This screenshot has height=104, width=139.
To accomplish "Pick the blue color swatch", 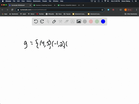I will pyautogui.click(x=103, y=21).
